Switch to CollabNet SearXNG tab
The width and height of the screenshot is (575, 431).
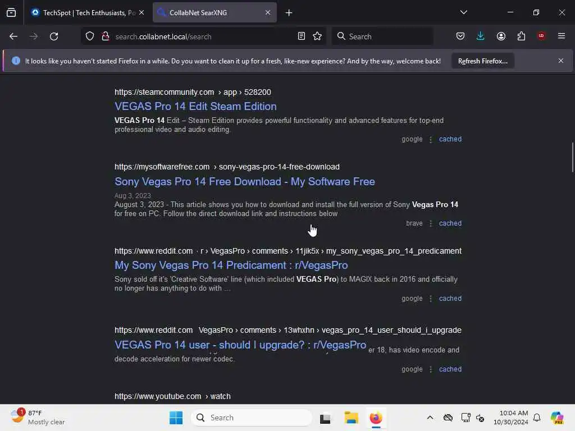(215, 13)
